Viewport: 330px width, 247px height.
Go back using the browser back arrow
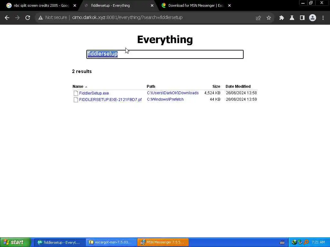[x=7, y=18]
